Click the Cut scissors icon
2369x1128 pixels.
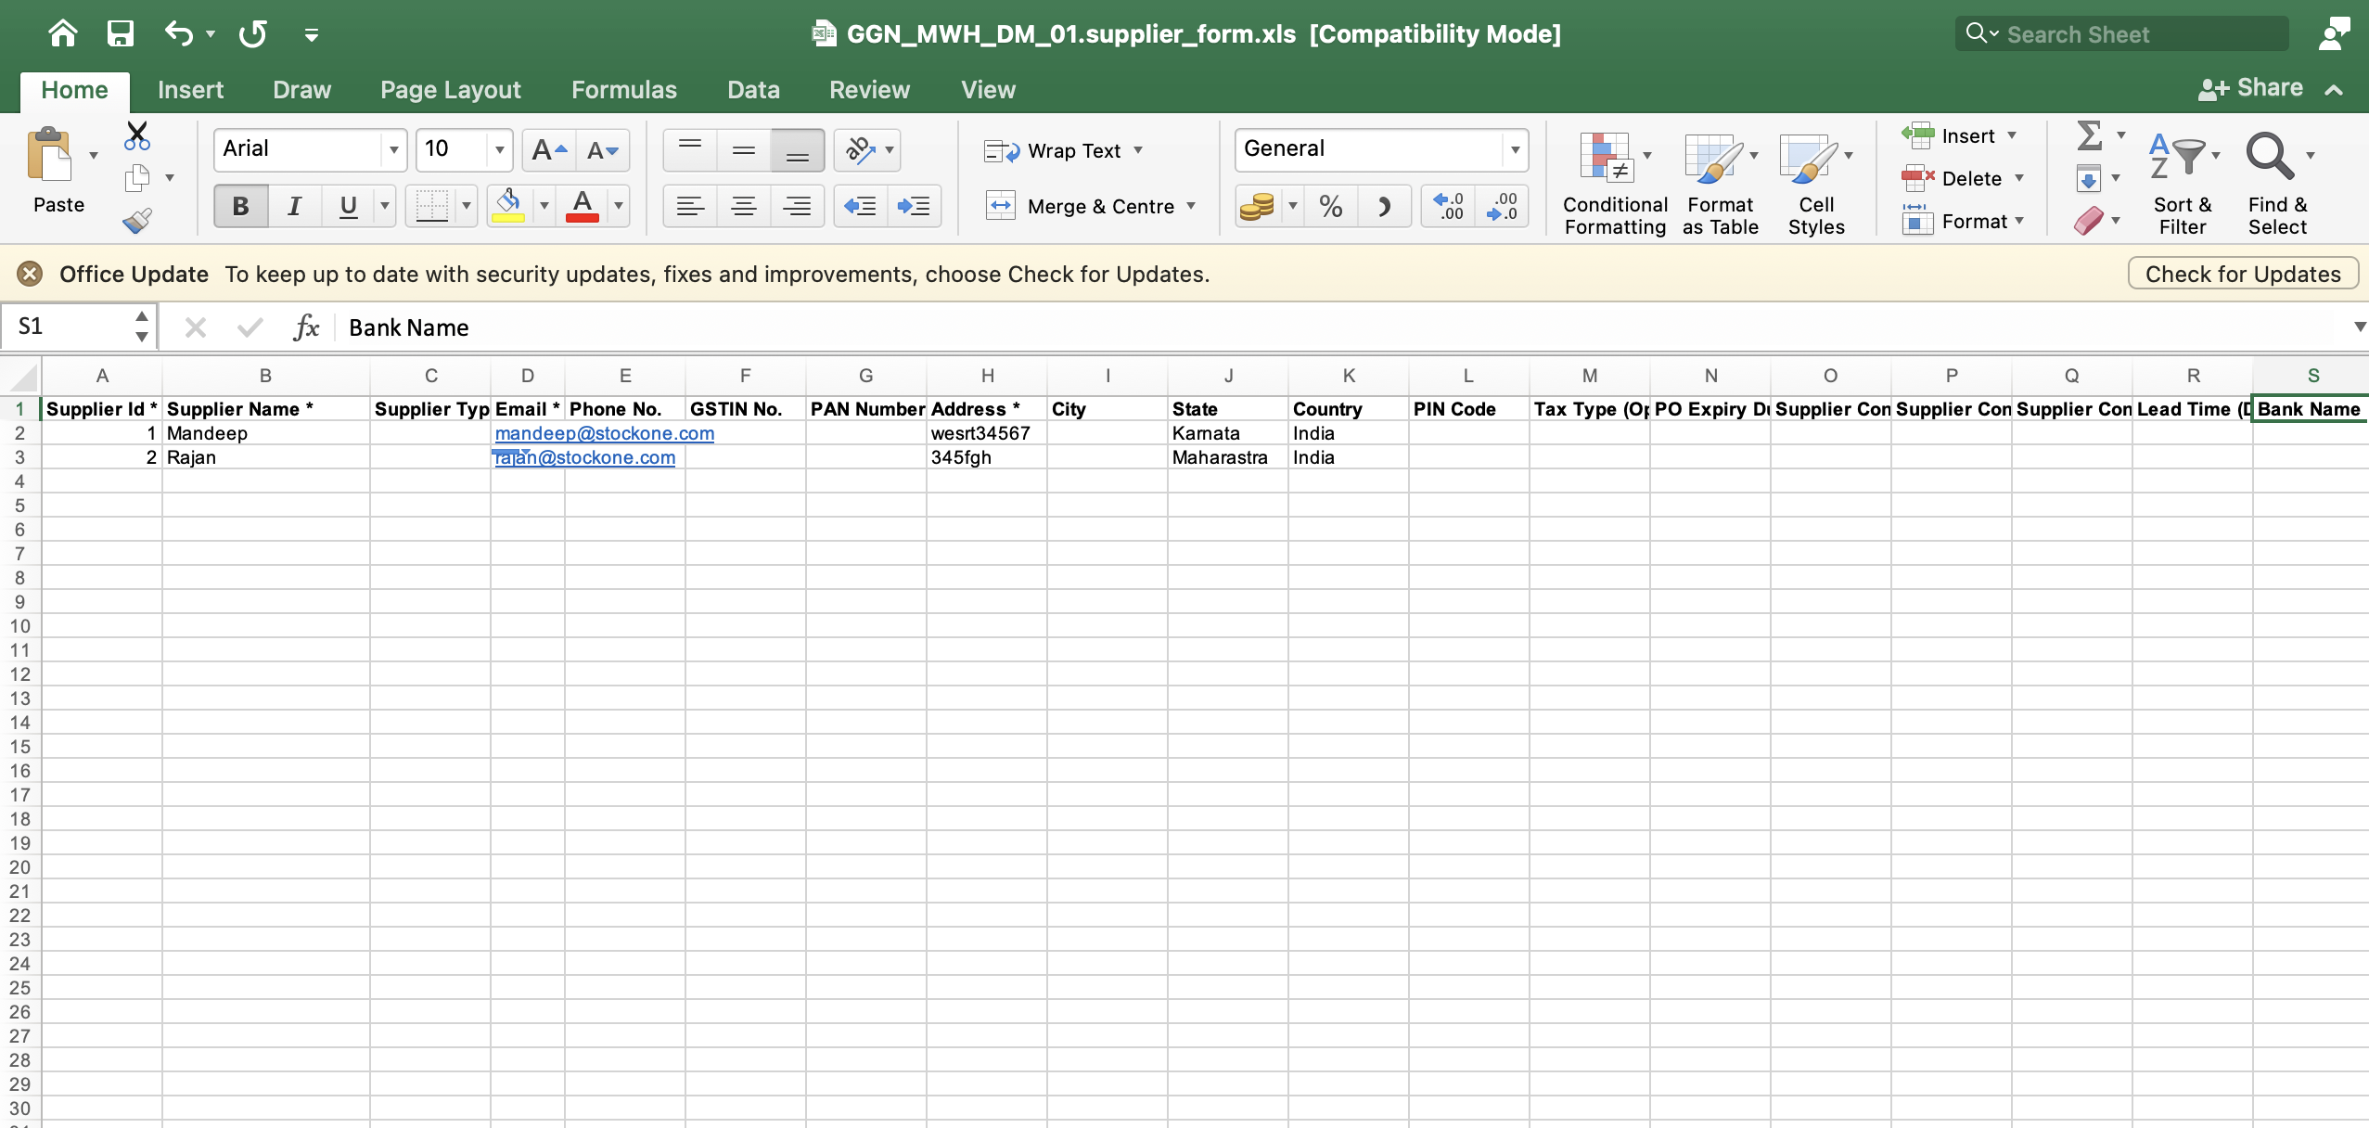coord(136,136)
